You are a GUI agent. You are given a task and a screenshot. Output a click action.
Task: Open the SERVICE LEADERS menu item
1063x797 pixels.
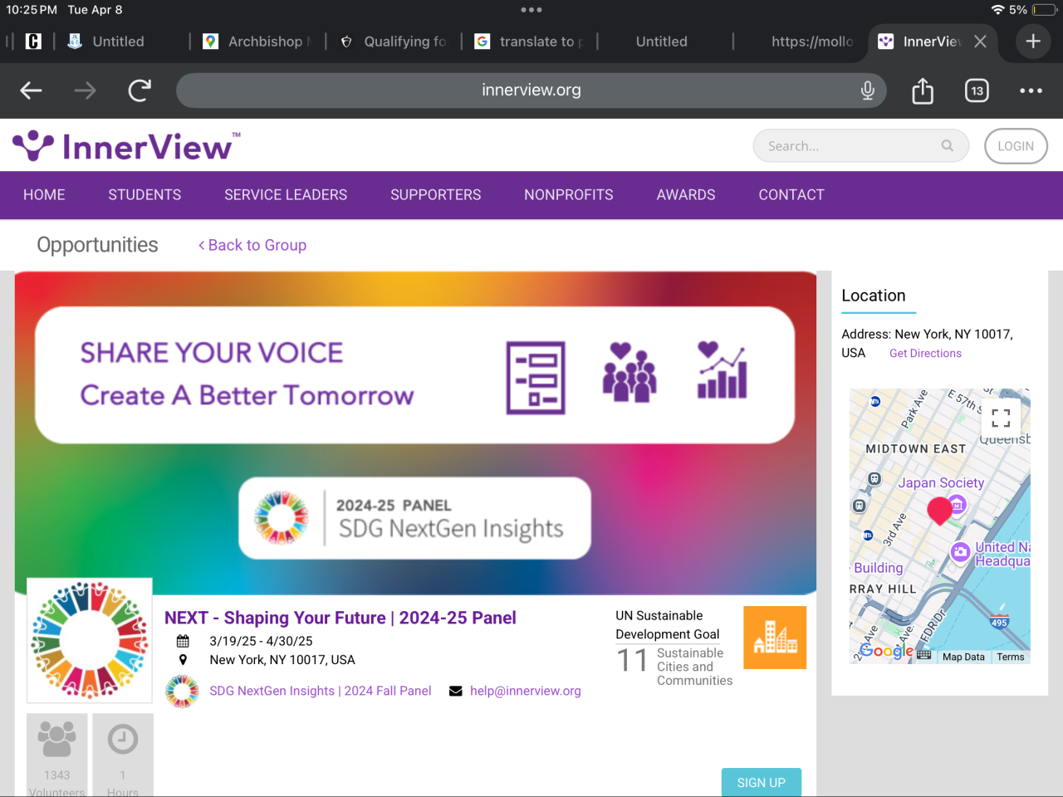tap(286, 195)
